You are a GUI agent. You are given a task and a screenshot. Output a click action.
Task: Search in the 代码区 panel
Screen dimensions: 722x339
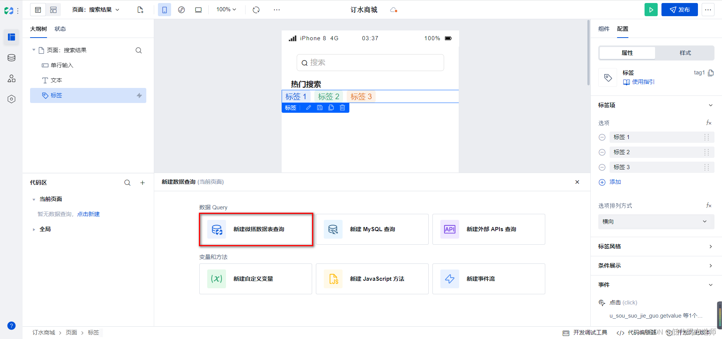pos(127,183)
